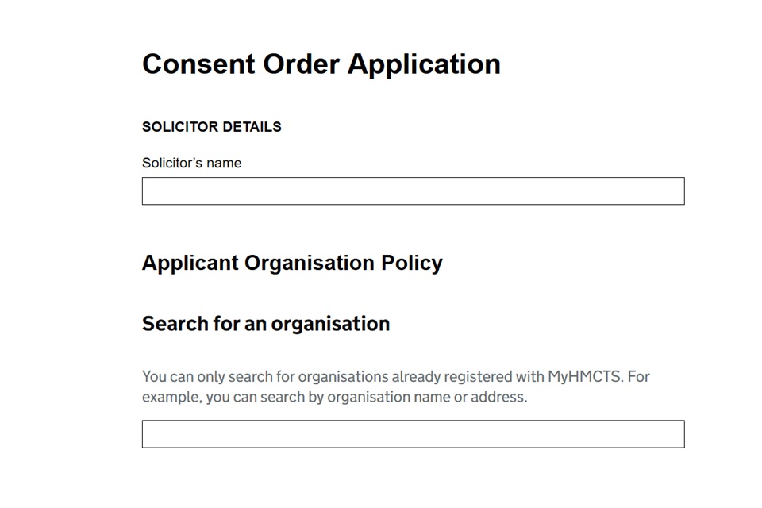762x508 pixels.
Task: Click the word "Order" in the page title
Action: click(x=301, y=64)
